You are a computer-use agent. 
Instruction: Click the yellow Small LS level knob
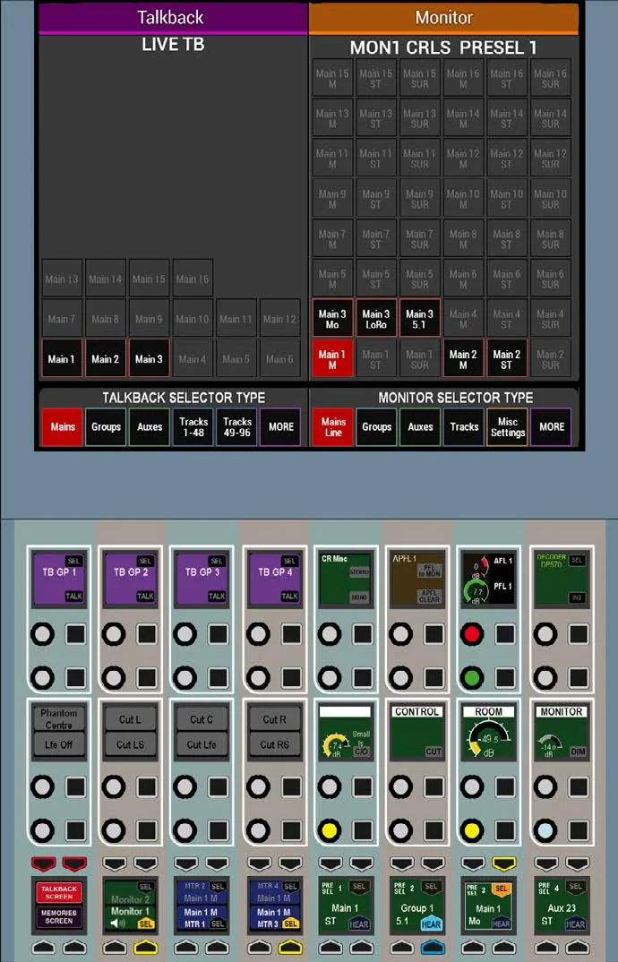330,830
